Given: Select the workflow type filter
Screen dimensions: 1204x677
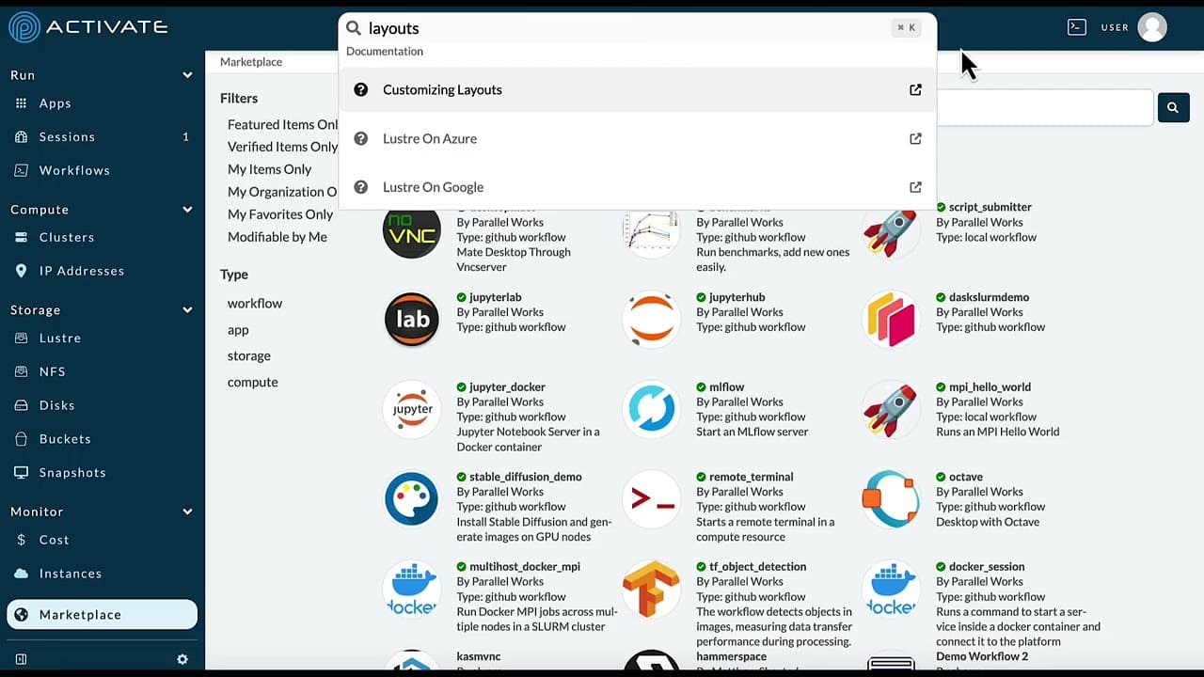Looking at the screenshot, I should [255, 303].
